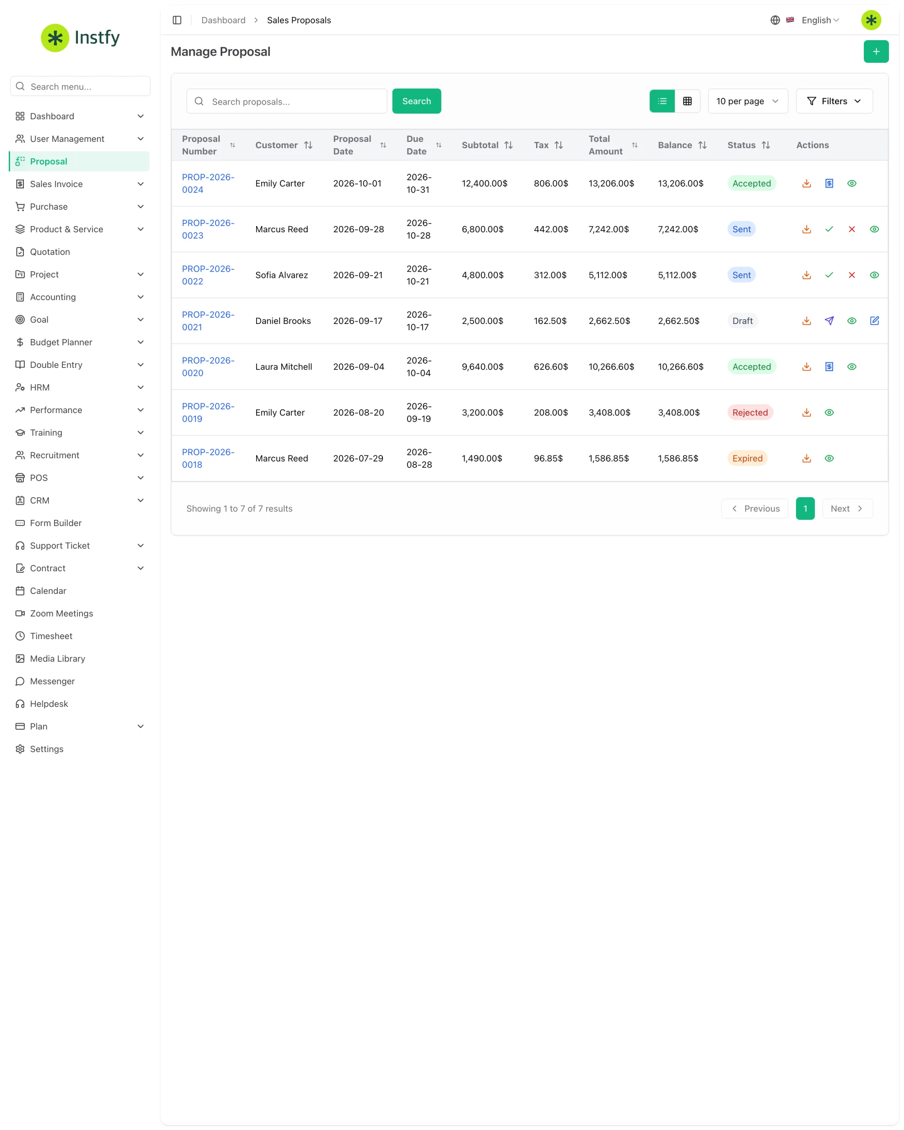Download proposal PROP-2026-0024
904x1130 pixels.
click(806, 183)
